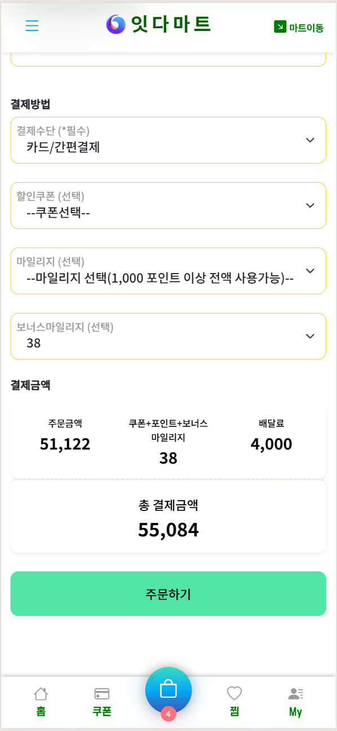Viewport: 337px width, 731px height.
Task: Click the 잇다마트 title text
Action: [171, 24]
